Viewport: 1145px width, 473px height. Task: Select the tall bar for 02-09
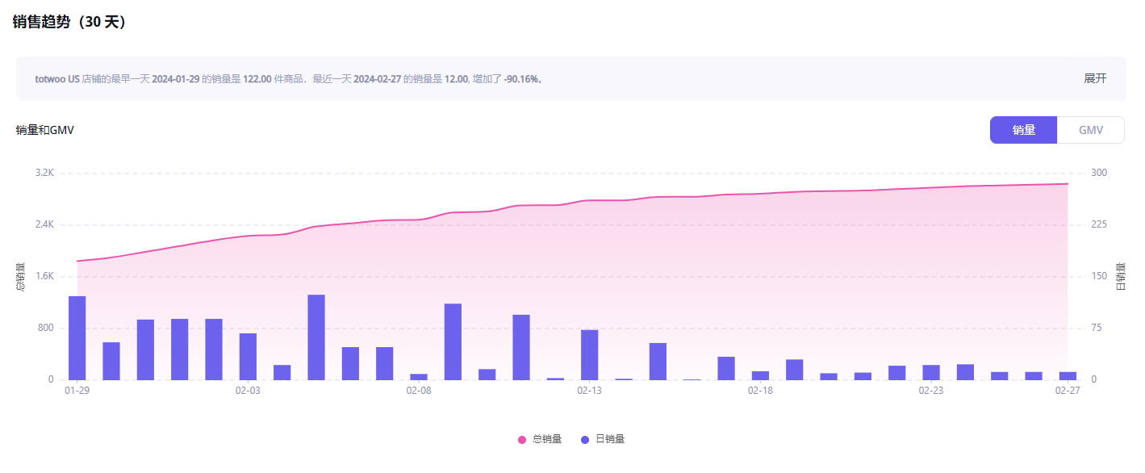tap(453, 341)
